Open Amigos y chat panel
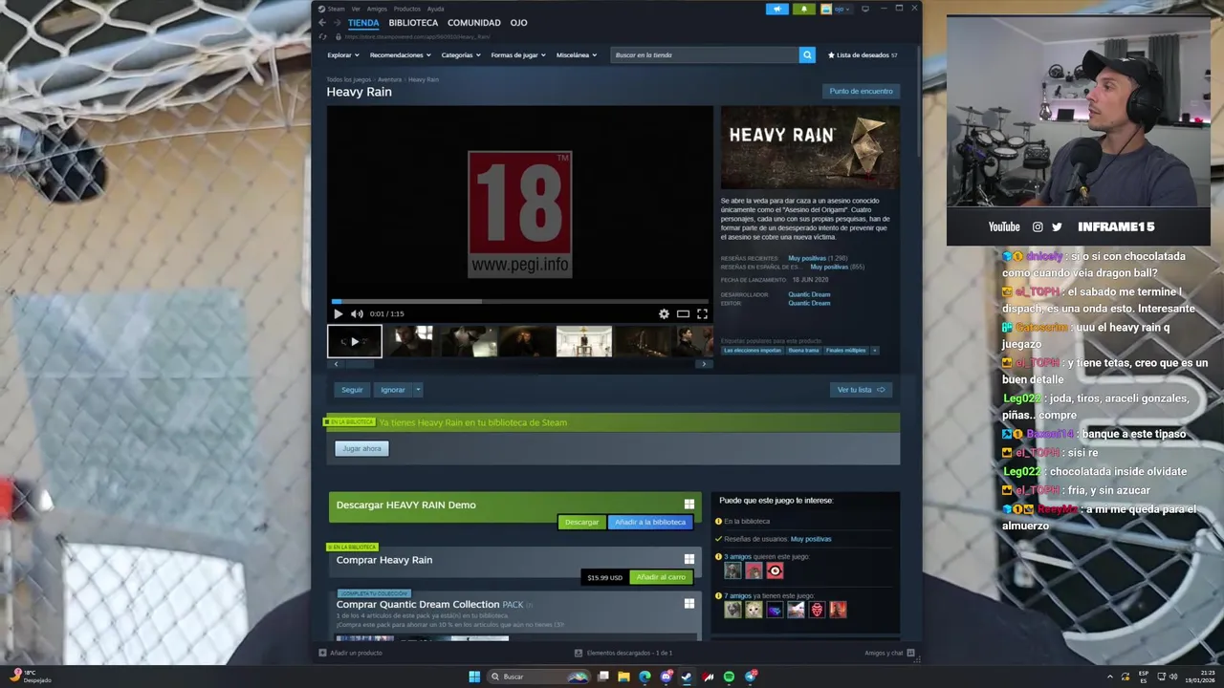This screenshot has width=1224, height=688. click(889, 653)
